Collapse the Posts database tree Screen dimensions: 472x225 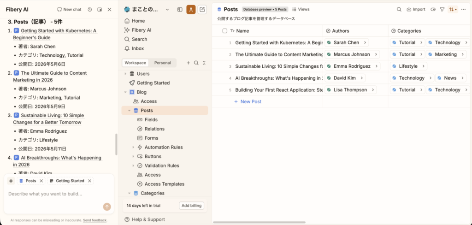tap(130, 111)
